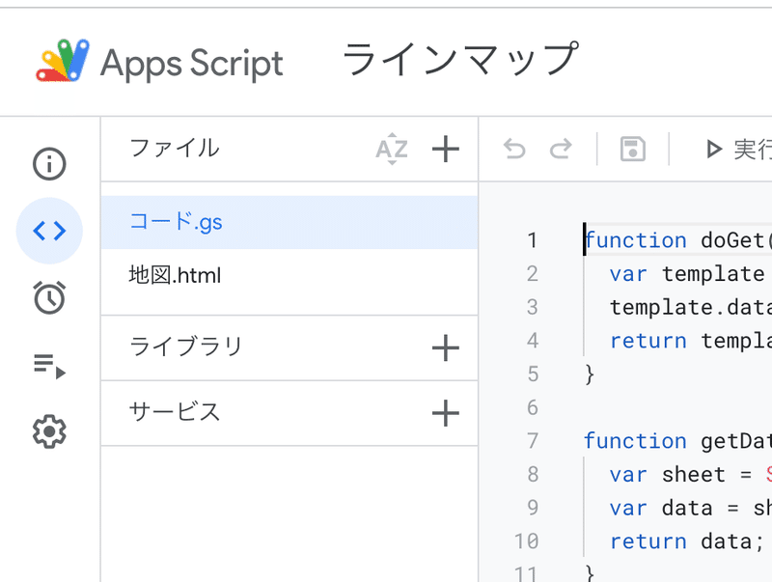
Task: Sort files alphabetically with AZ icon
Action: (x=392, y=150)
